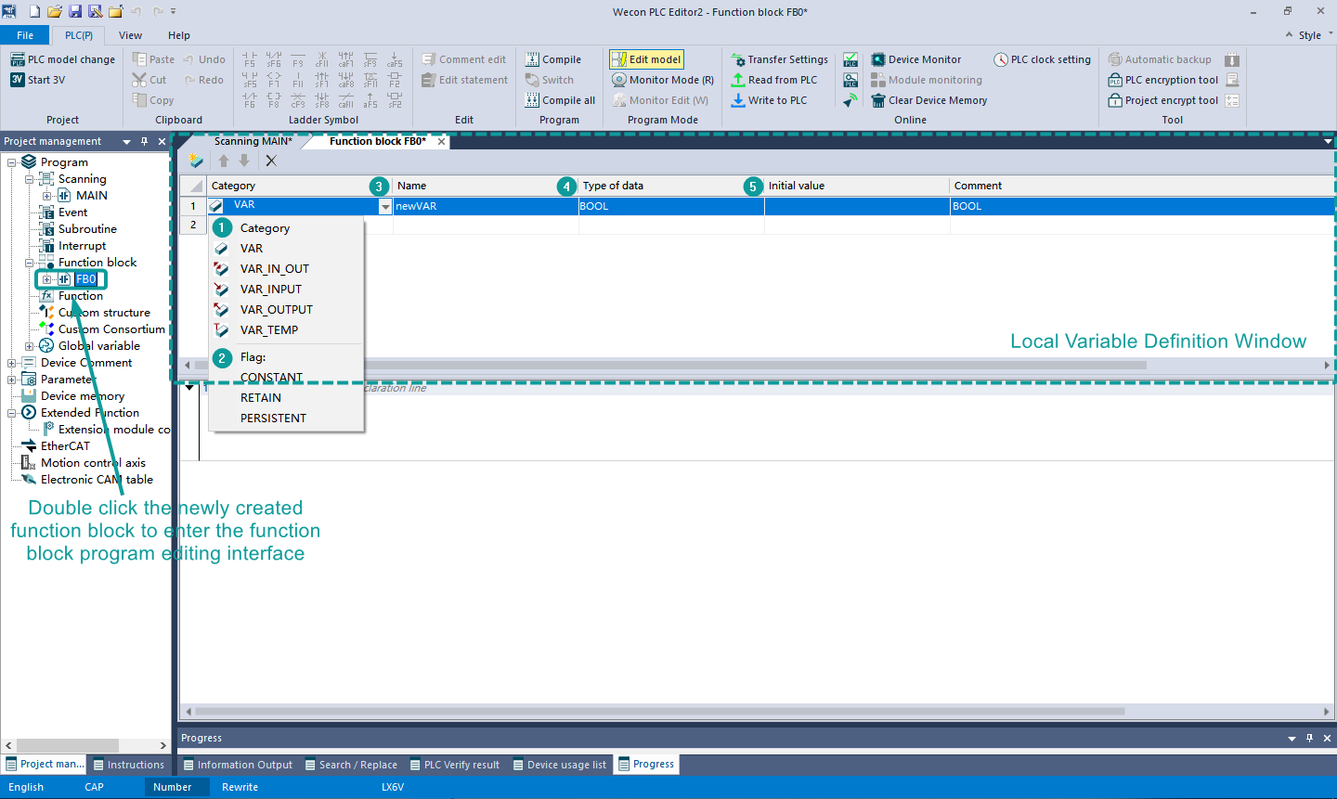Image resolution: width=1337 pixels, height=799 pixels.
Task: Click the Write to PLC icon
Action: (738, 100)
